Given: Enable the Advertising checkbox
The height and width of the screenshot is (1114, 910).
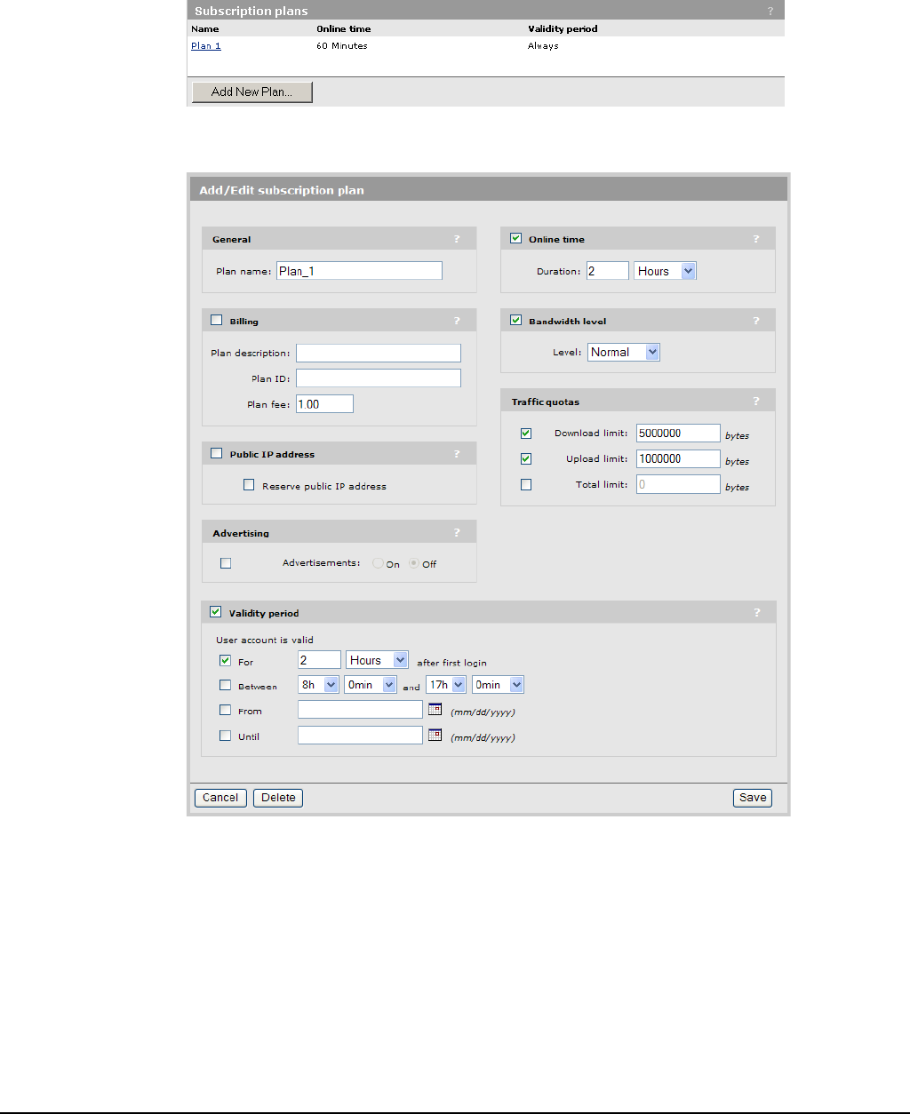Looking at the screenshot, I should [x=226, y=563].
